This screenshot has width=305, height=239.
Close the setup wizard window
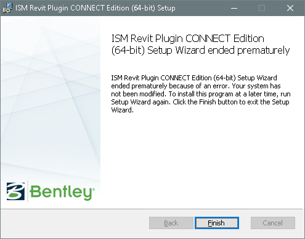tap(290, 8)
